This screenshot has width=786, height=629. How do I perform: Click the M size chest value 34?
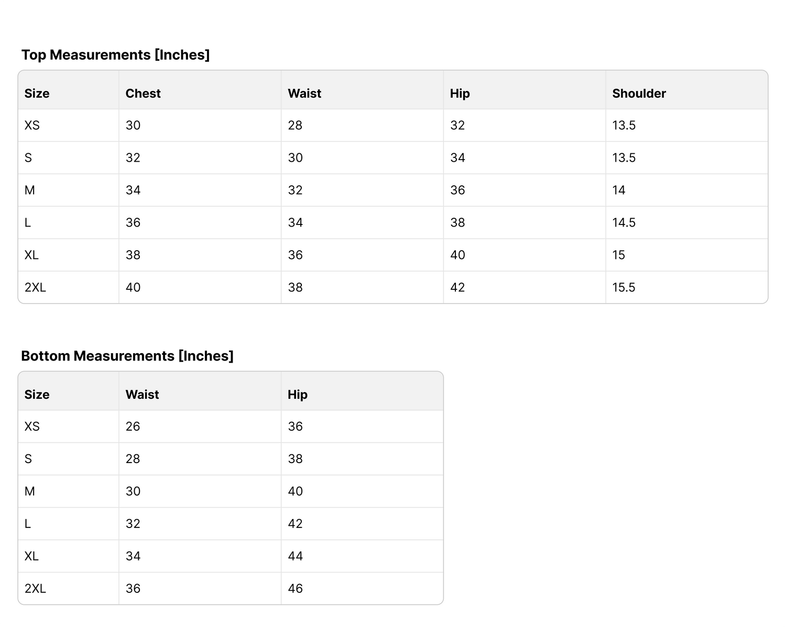(x=133, y=190)
